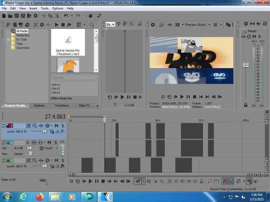Screen dimensions: 270x202
Task: Mute video track 1
Action: [x=56, y=126]
